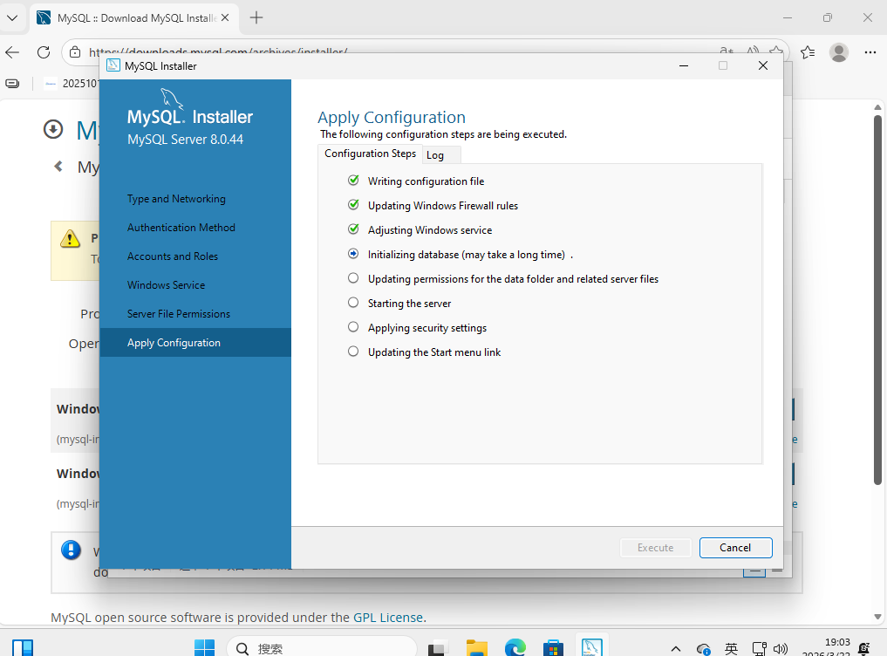
Task: Click circle beside Starting the server
Action: pos(353,302)
